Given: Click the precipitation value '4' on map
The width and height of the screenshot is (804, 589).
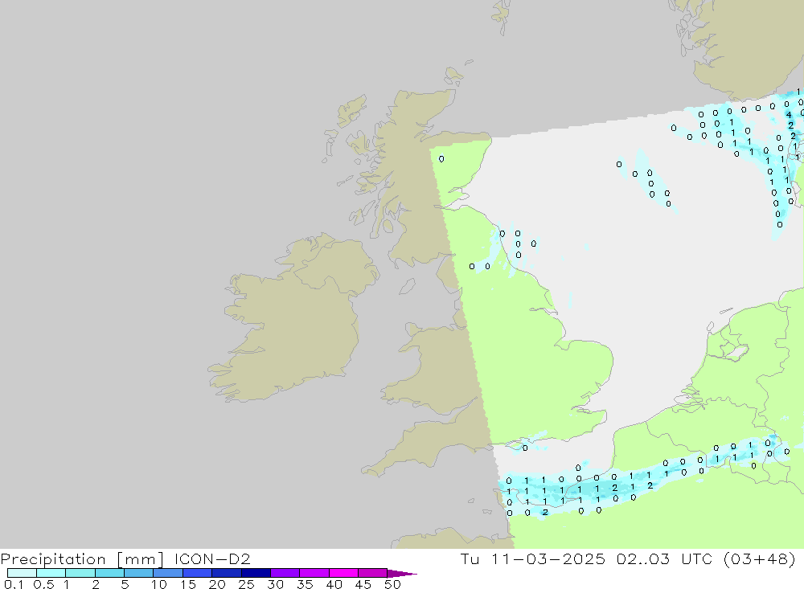Looking at the screenshot, I should click(x=789, y=115).
